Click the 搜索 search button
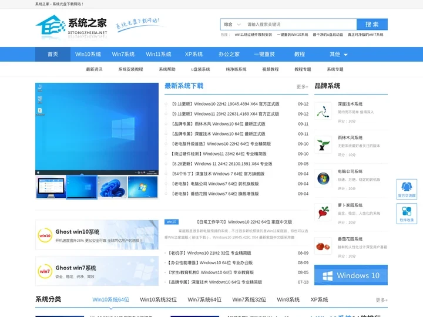 pyautogui.click(x=372, y=24)
